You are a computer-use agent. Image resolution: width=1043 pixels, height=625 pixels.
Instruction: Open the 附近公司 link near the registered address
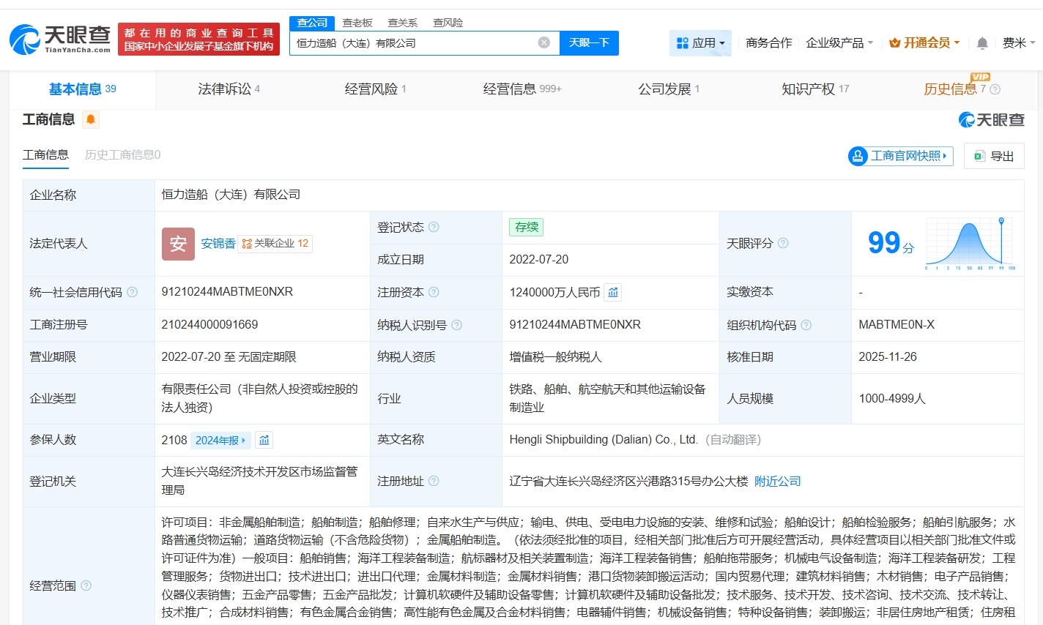point(778,481)
